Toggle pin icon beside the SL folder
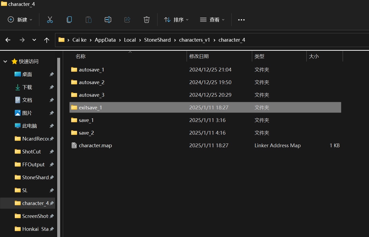Viewport: 369px width, 237px height. click(x=52, y=190)
